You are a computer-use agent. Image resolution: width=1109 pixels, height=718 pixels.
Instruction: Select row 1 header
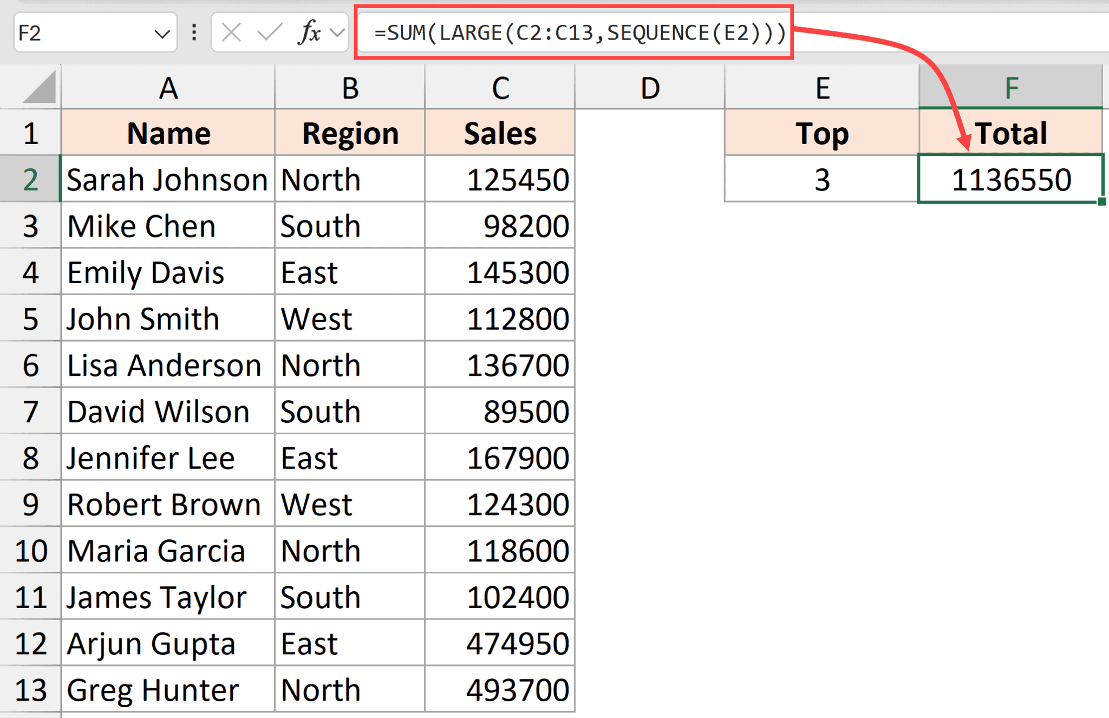click(x=30, y=133)
